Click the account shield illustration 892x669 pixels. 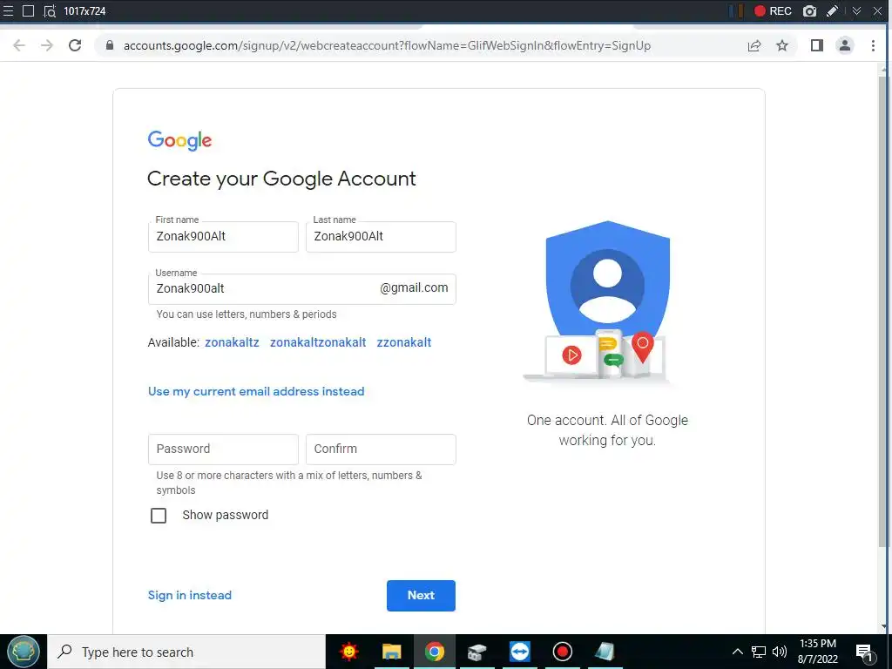(x=598, y=301)
